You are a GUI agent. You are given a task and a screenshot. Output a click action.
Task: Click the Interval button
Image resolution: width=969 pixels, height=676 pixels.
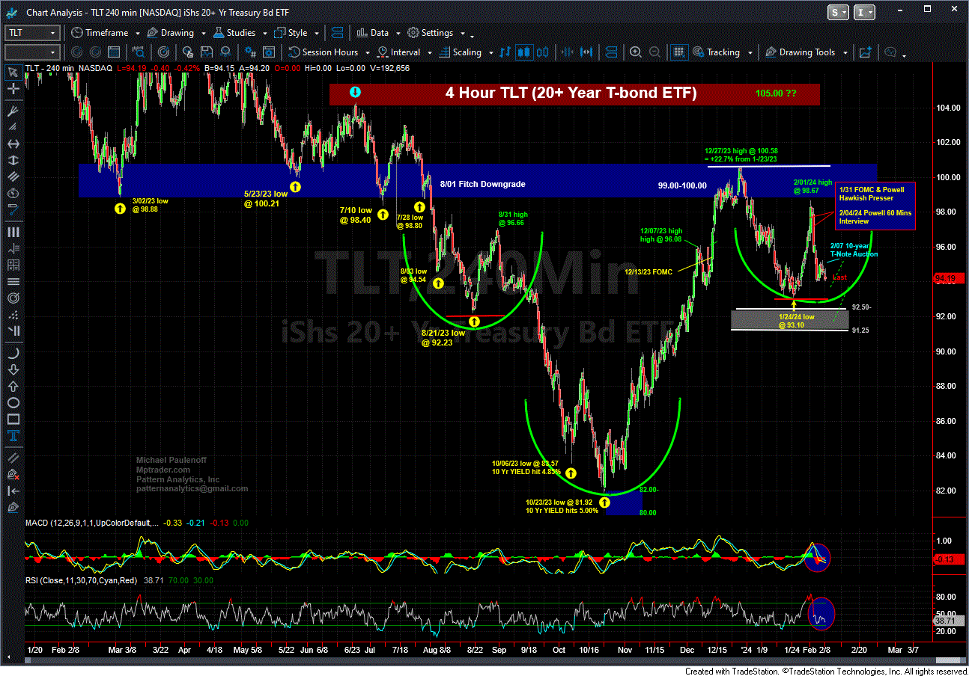pos(399,52)
